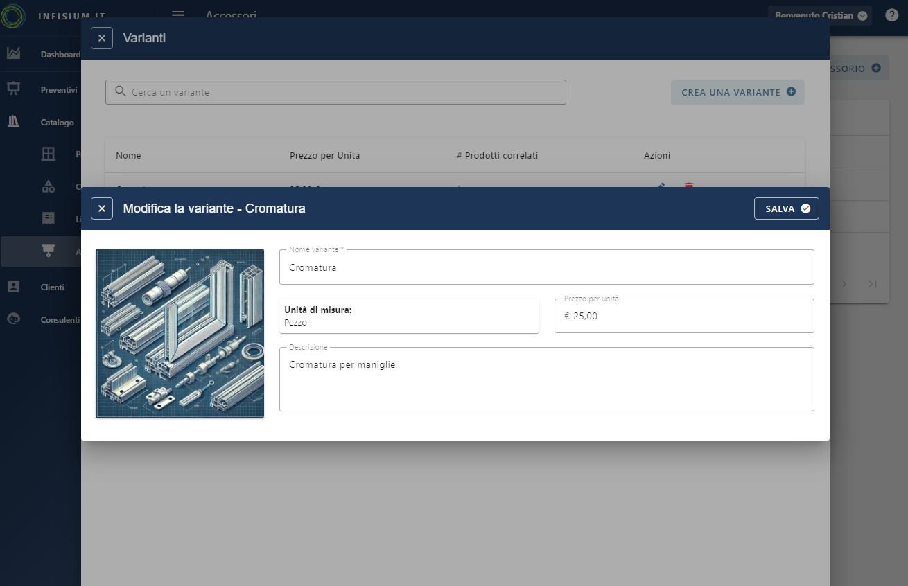908x586 pixels.
Task: Select the highlighted Accessori paint-roller icon
Action: (x=49, y=251)
